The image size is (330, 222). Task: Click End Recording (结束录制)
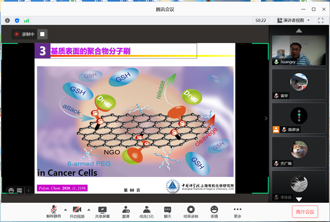pos(191,212)
